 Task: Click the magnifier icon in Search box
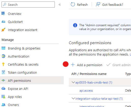click(5, 5)
